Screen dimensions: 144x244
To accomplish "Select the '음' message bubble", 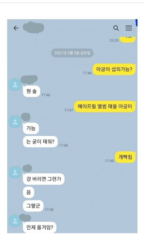I will point(29,193).
